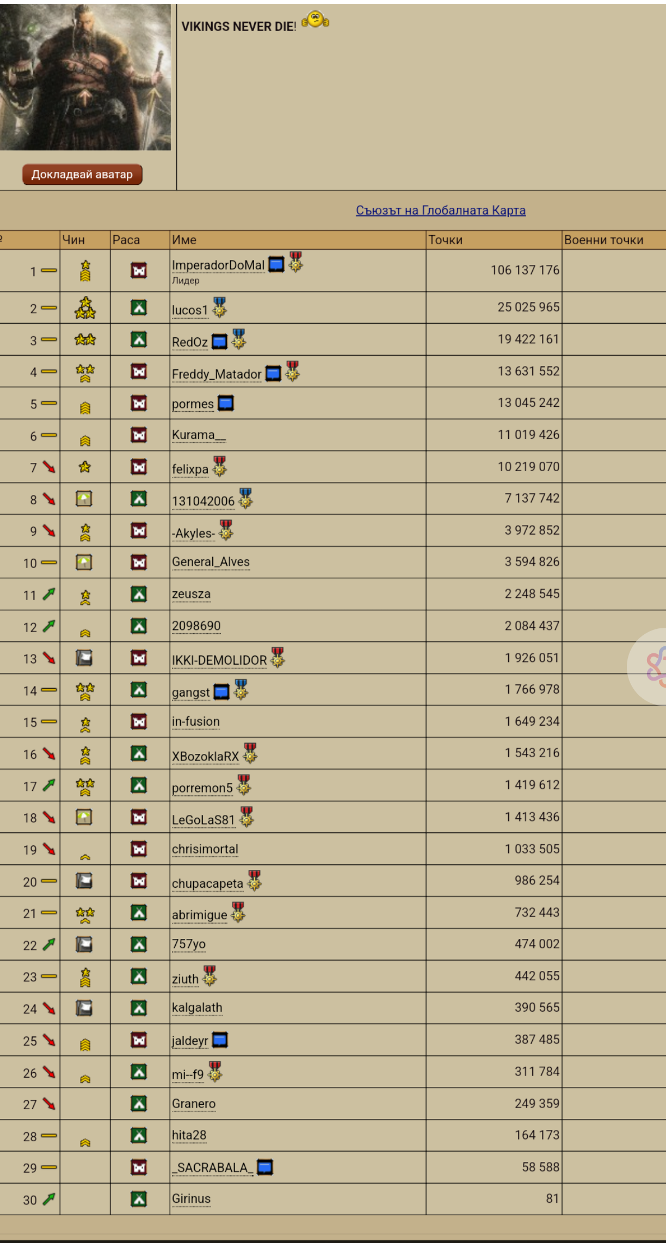The image size is (666, 1243).
Task: Click the medal icon beside Freddy_Matador
Action: 292,371
